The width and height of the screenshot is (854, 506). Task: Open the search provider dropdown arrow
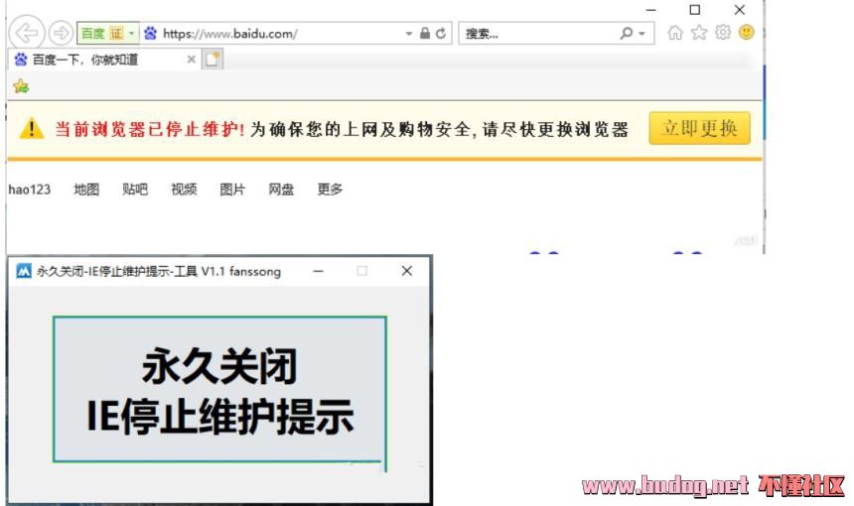coord(642,34)
